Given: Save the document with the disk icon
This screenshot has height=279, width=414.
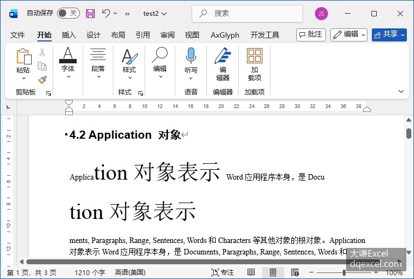Looking at the screenshot, I should [90, 14].
